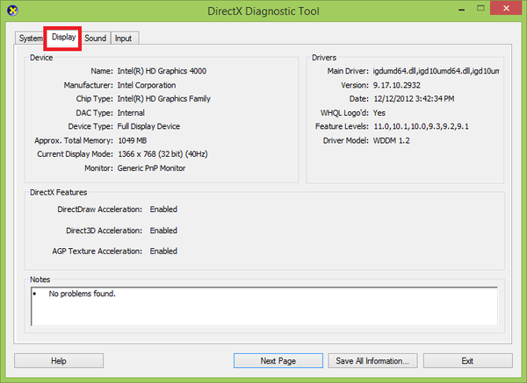Click the Exit button

(x=468, y=361)
